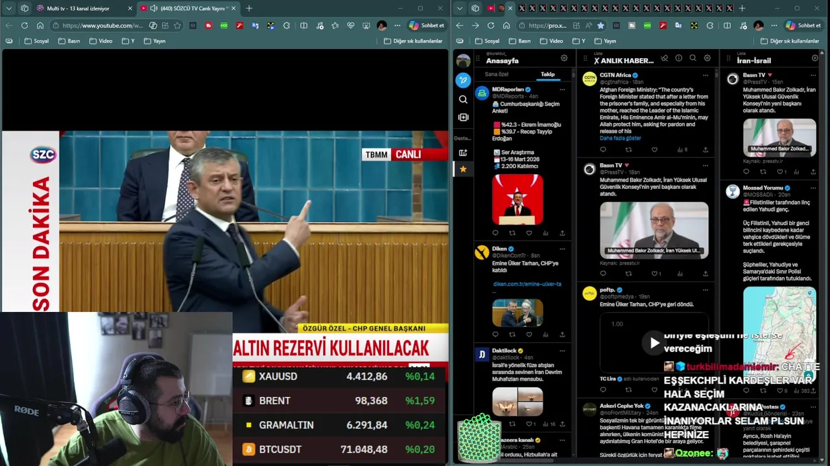Image resolution: width=830 pixels, height=466 pixels.
Task: Play the poltp. video post
Action: pos(654,343)
